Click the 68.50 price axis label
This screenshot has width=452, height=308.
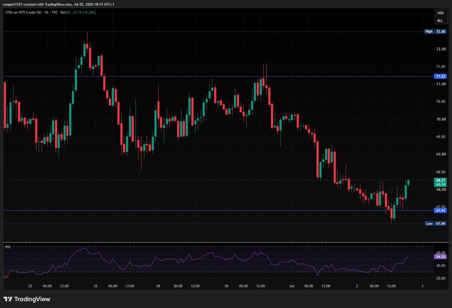440,172
